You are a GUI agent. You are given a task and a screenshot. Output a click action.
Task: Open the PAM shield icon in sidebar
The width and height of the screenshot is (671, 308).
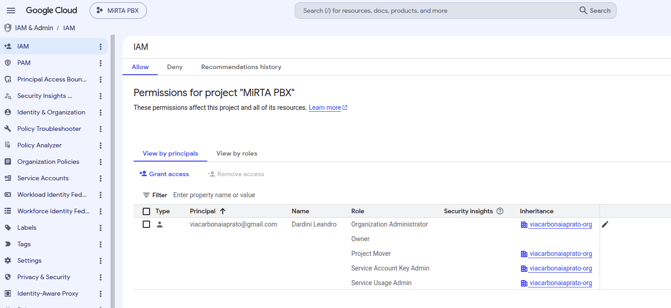(x=7, y=63)
